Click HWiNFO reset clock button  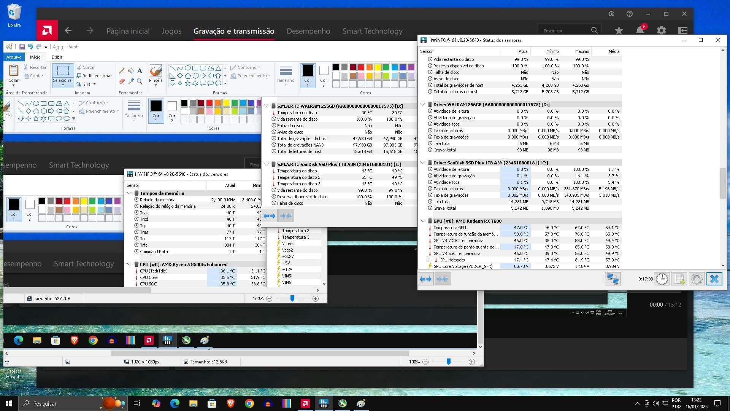[662, 279]
